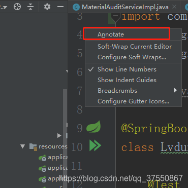This screenshot has height=188, width=188.
Task: Collapse the resources folder tree arrow
Action: click(x=23, y=146)
